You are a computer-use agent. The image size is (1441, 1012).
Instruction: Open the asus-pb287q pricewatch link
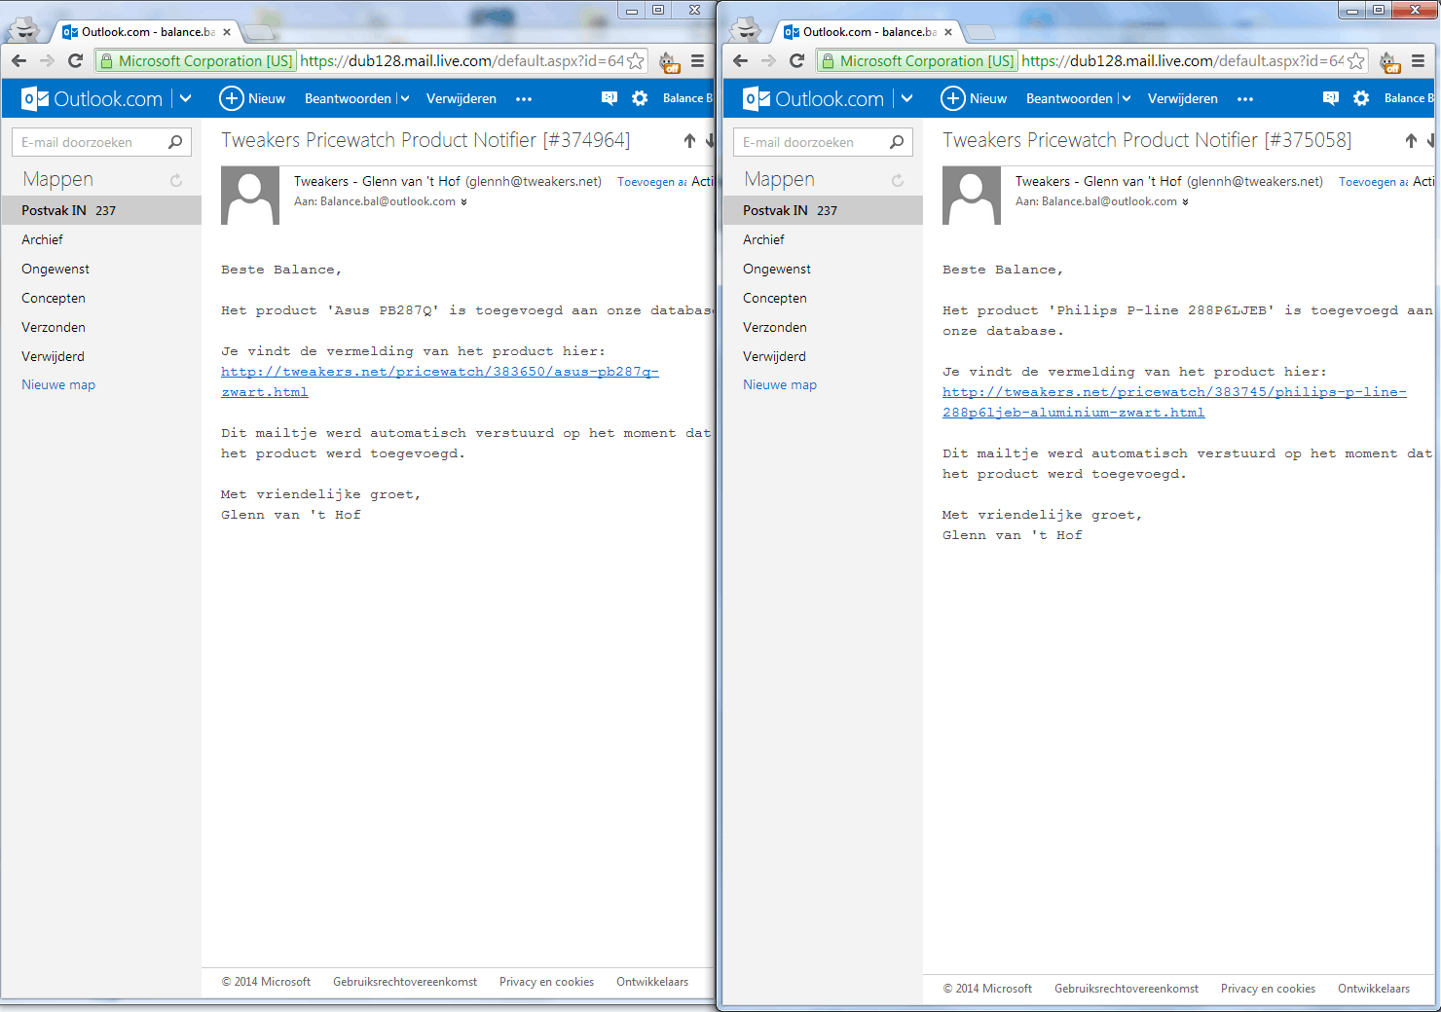(440, 381)
